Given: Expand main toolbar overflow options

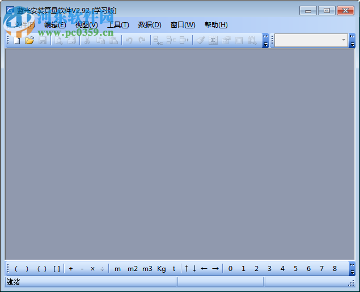Looking at the screenshot, I should tap(265, 41).
